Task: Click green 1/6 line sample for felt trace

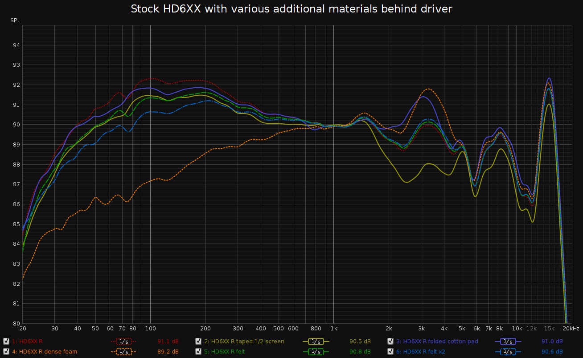Action: [x=316, y=352]
